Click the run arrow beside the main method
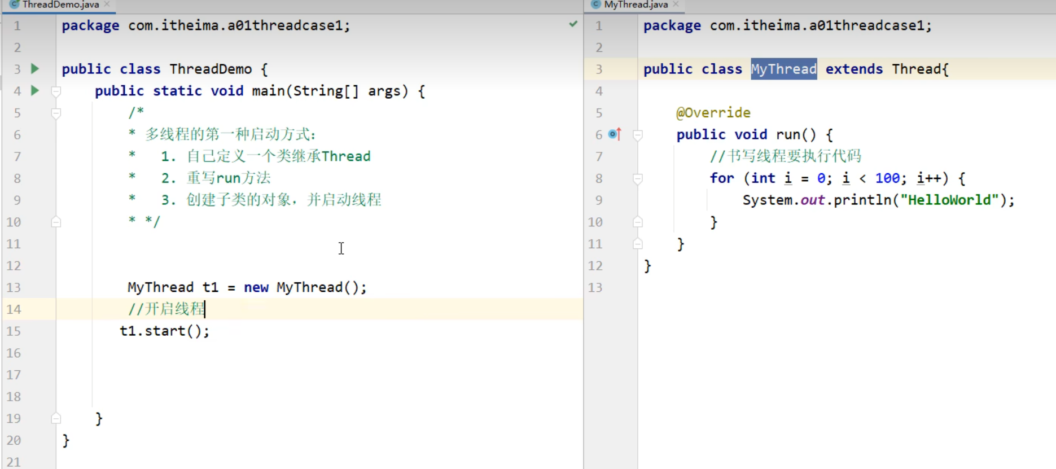 coord(35,90)
